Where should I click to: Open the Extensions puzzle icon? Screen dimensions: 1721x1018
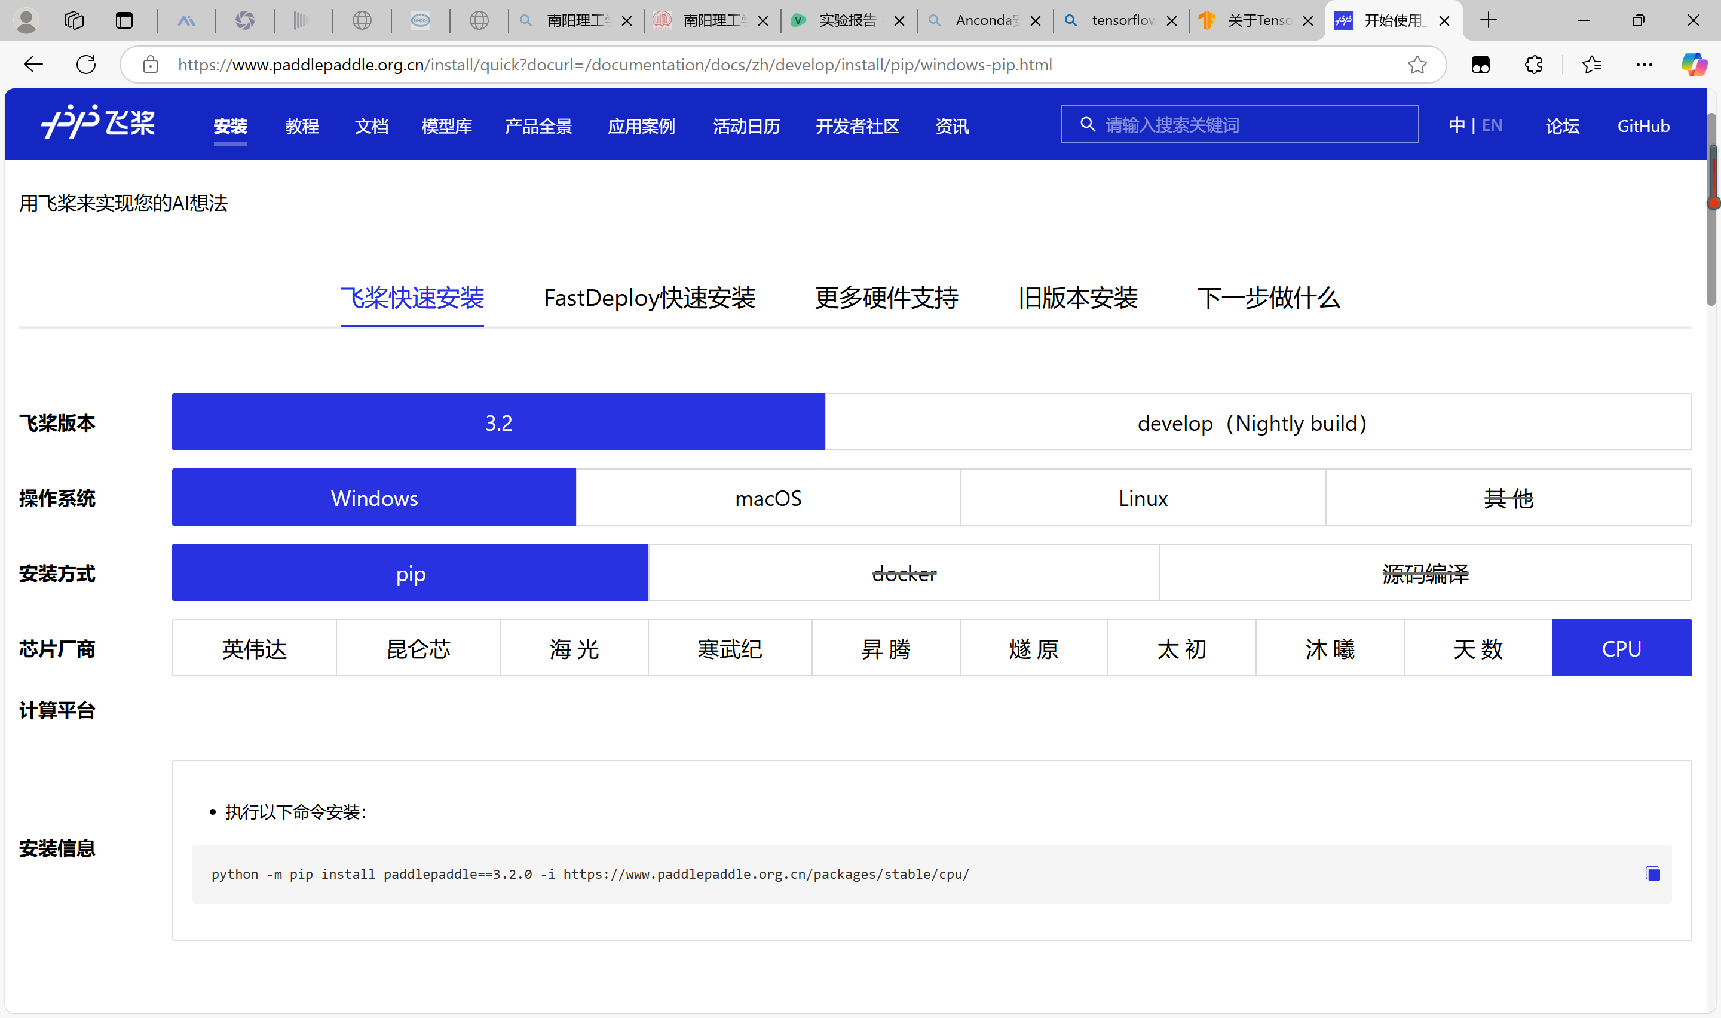coord(1533,65)
